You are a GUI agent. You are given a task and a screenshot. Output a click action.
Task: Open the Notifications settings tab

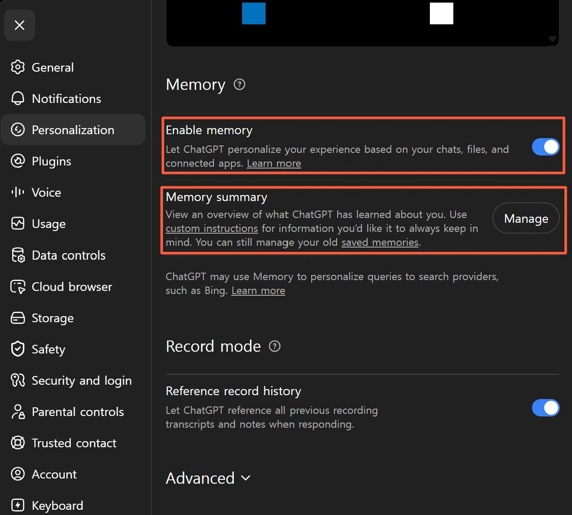(x=73, y=99)
